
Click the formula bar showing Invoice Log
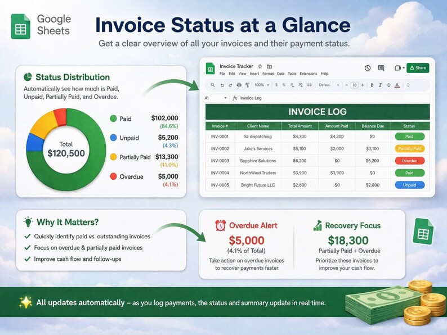click(x=330, y=98)
